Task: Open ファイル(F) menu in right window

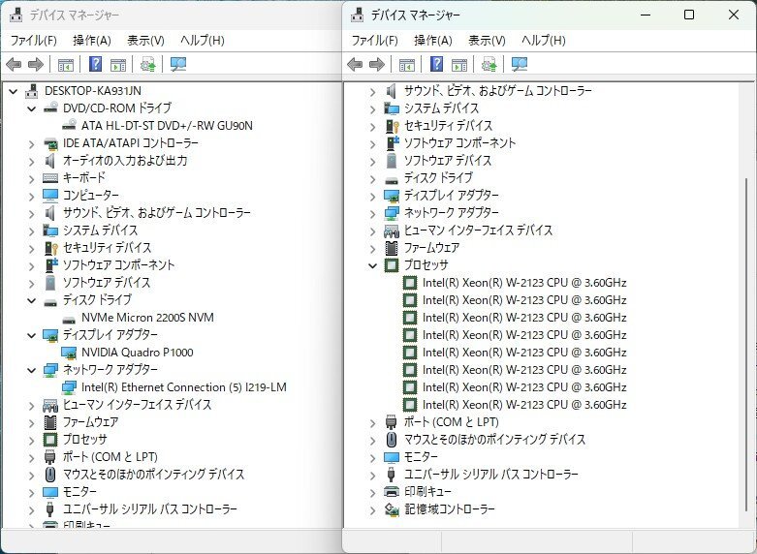Action: pos(375,40)
